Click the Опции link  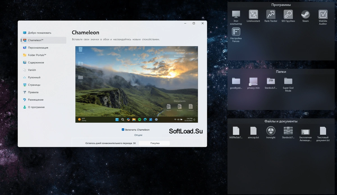[x=138, y=135]
